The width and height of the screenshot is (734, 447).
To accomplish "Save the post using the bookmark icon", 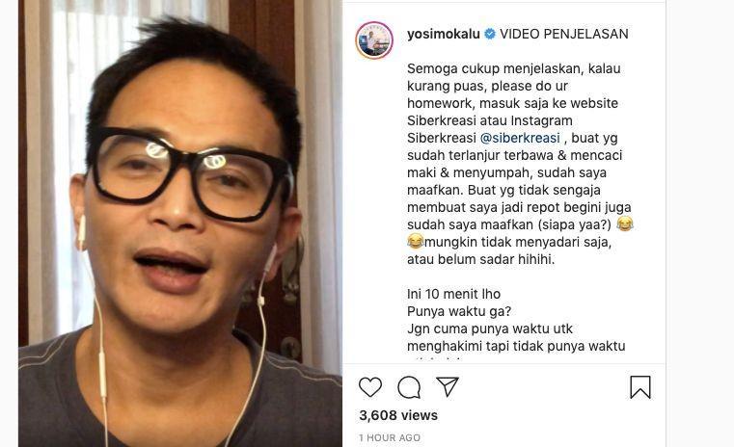I will pos(639,387).
